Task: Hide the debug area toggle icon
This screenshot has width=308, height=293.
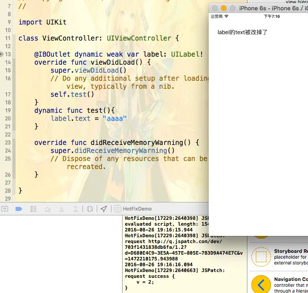Action: click(5, 209)
